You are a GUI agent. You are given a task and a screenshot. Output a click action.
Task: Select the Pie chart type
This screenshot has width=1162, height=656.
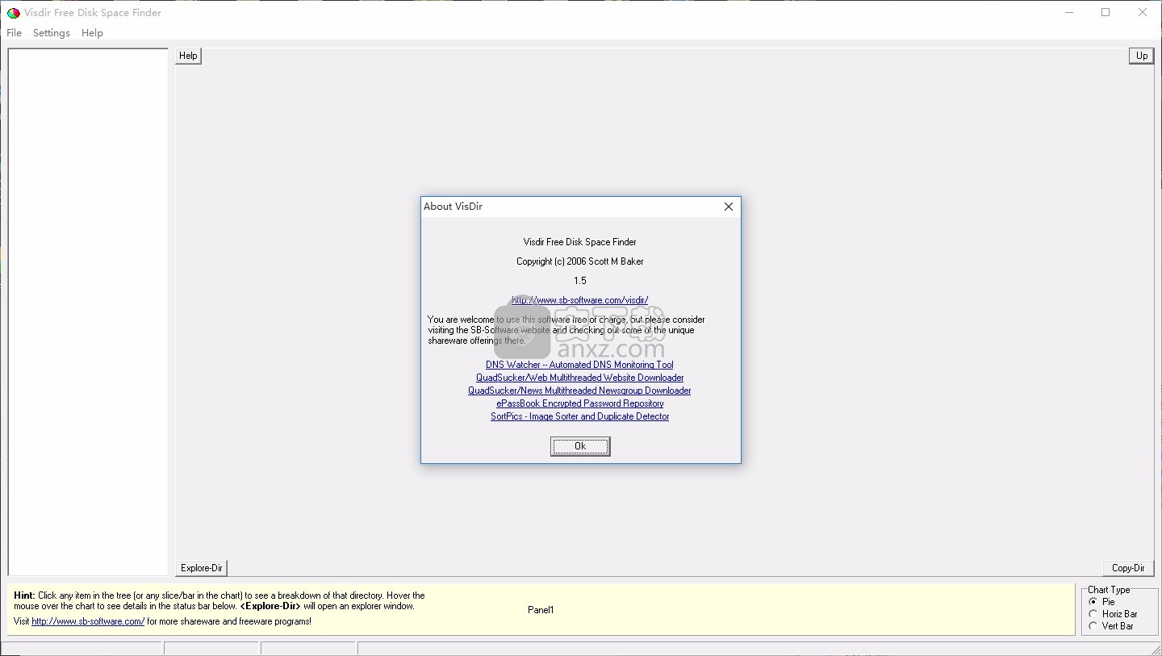[x=1102, y=602]
